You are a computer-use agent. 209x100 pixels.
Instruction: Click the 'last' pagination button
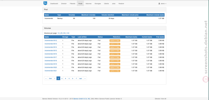tap(81, 78)
